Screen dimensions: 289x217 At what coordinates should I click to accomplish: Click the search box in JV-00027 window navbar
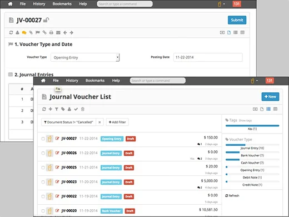(124, 4)
